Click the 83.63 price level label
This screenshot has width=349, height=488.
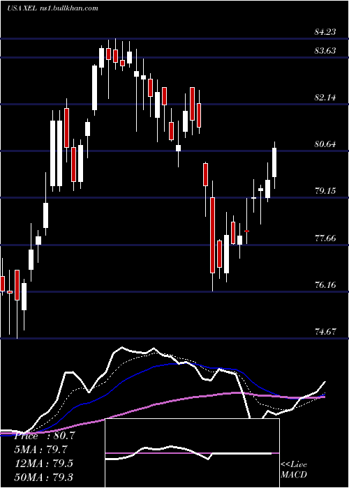pyautogui.click(x=325, y=50)
